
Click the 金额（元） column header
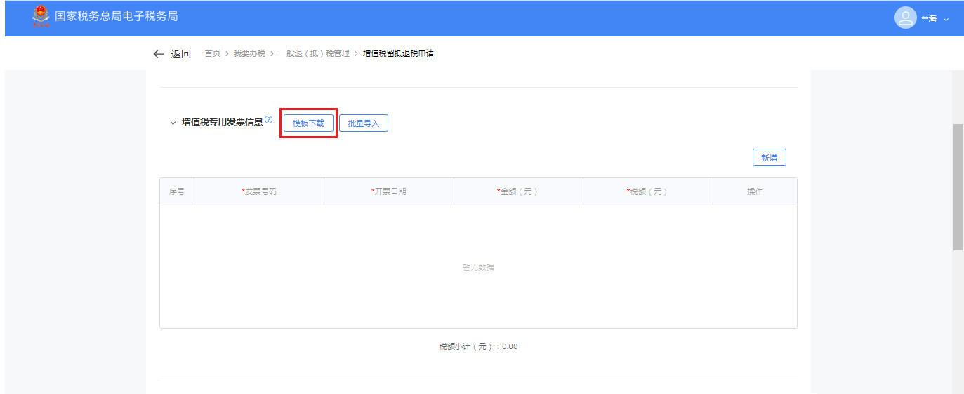517,191
